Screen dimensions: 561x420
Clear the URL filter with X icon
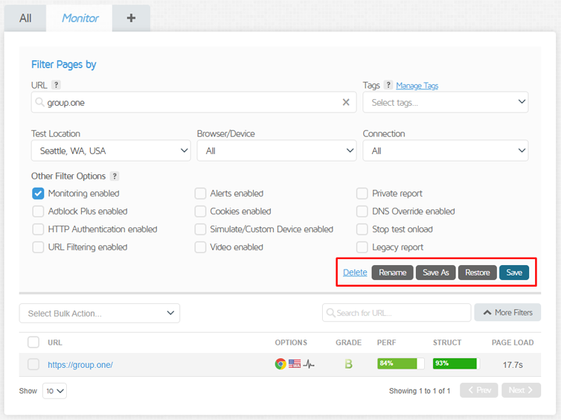coord(346,103)
